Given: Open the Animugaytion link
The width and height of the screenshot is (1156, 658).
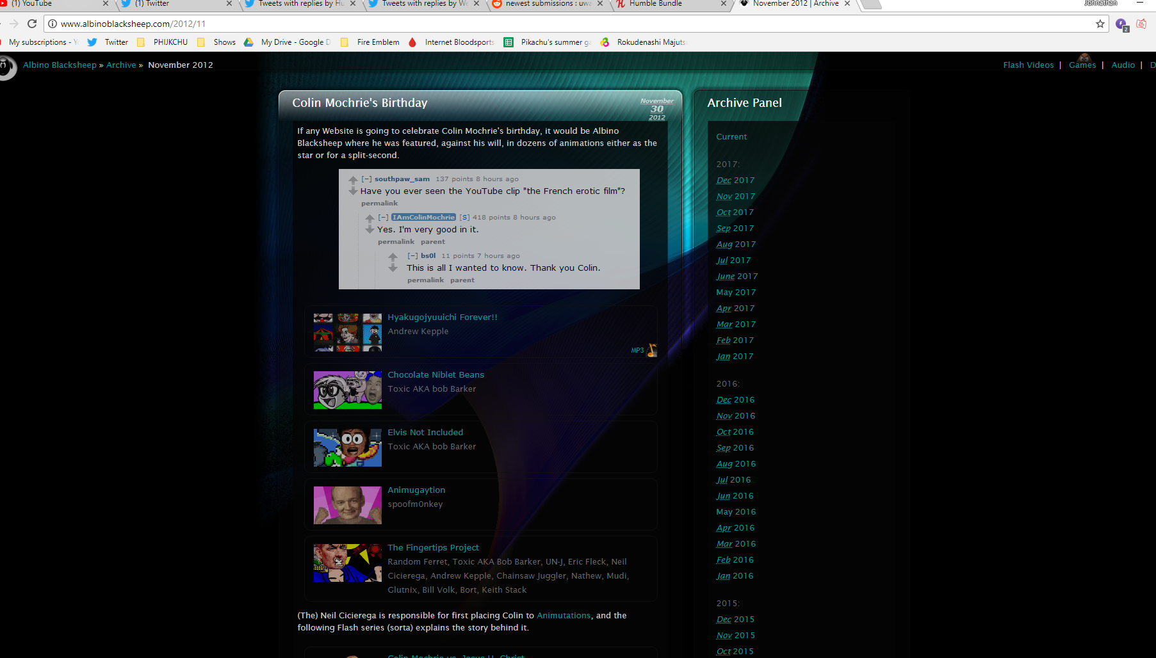Looking at the screenshot, I should [416, 490].
